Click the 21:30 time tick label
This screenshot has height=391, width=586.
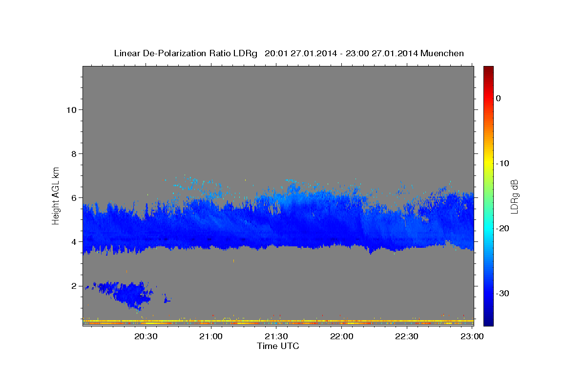[276, 337]
